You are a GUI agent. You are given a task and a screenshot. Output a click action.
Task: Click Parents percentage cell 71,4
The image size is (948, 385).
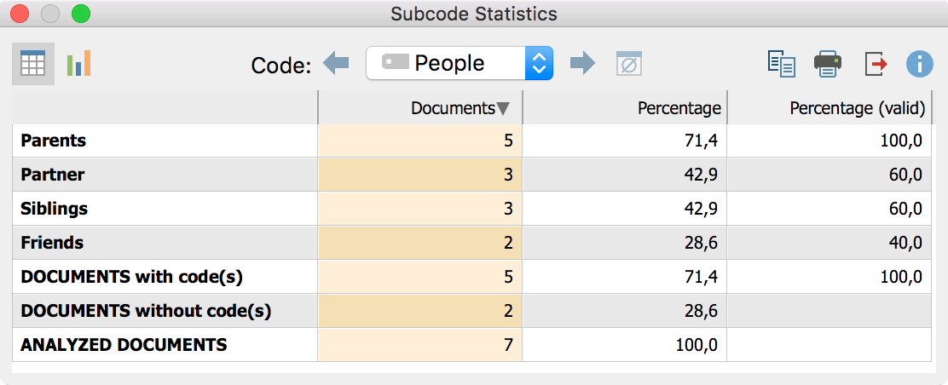pyautogui.click(x=625, y=141)
